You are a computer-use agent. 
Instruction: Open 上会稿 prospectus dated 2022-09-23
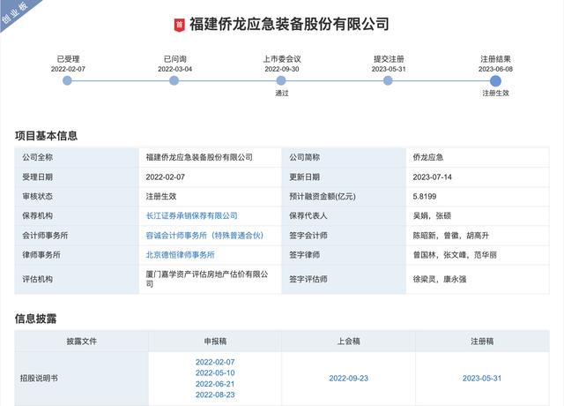point(349,379)
